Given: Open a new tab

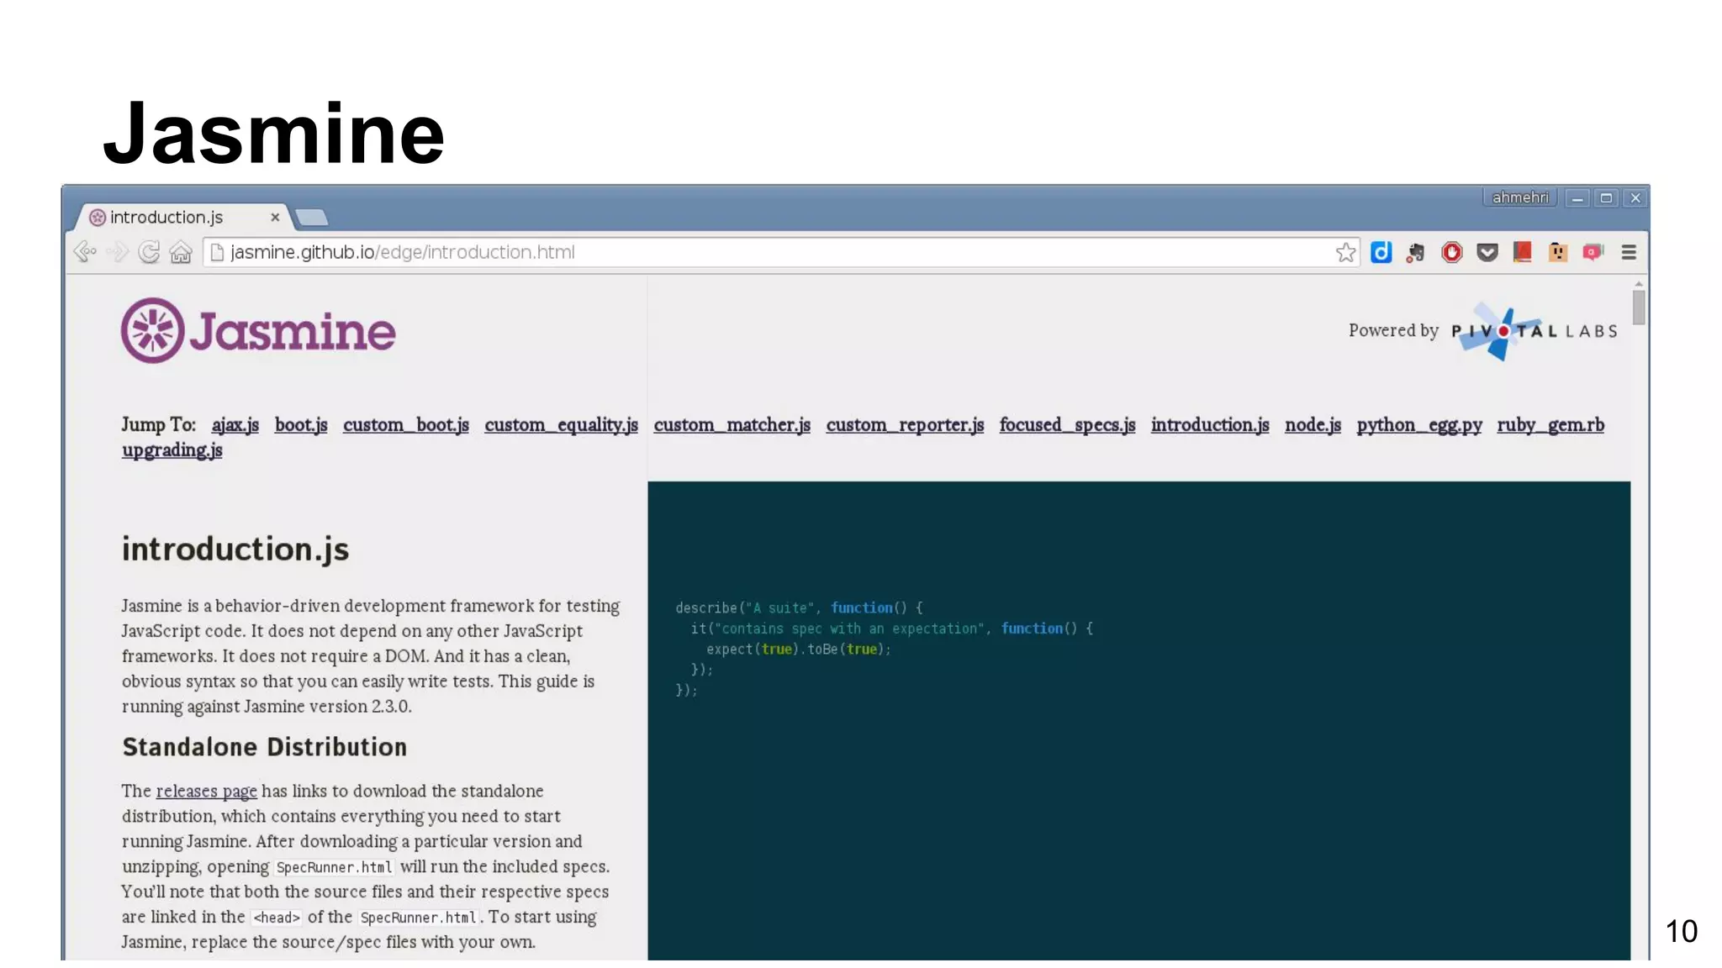Looking at the screenshot, I should coord(312,218).
